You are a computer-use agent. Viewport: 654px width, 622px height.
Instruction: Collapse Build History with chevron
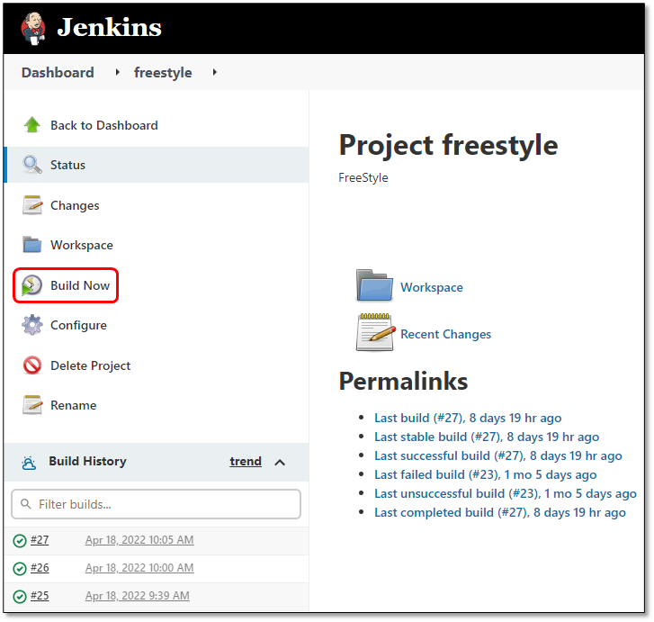(x=281, y=463)
